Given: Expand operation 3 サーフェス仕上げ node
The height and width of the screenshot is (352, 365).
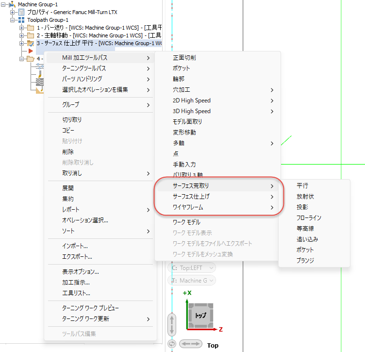Looking at the screenshot, I should 21,43.
